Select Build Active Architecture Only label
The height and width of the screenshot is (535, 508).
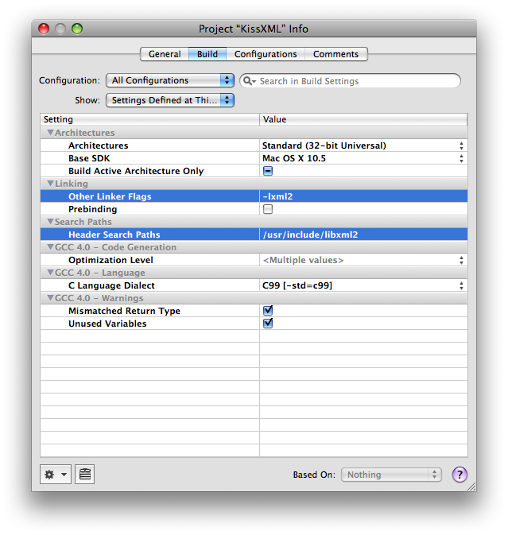click(136, 171)
